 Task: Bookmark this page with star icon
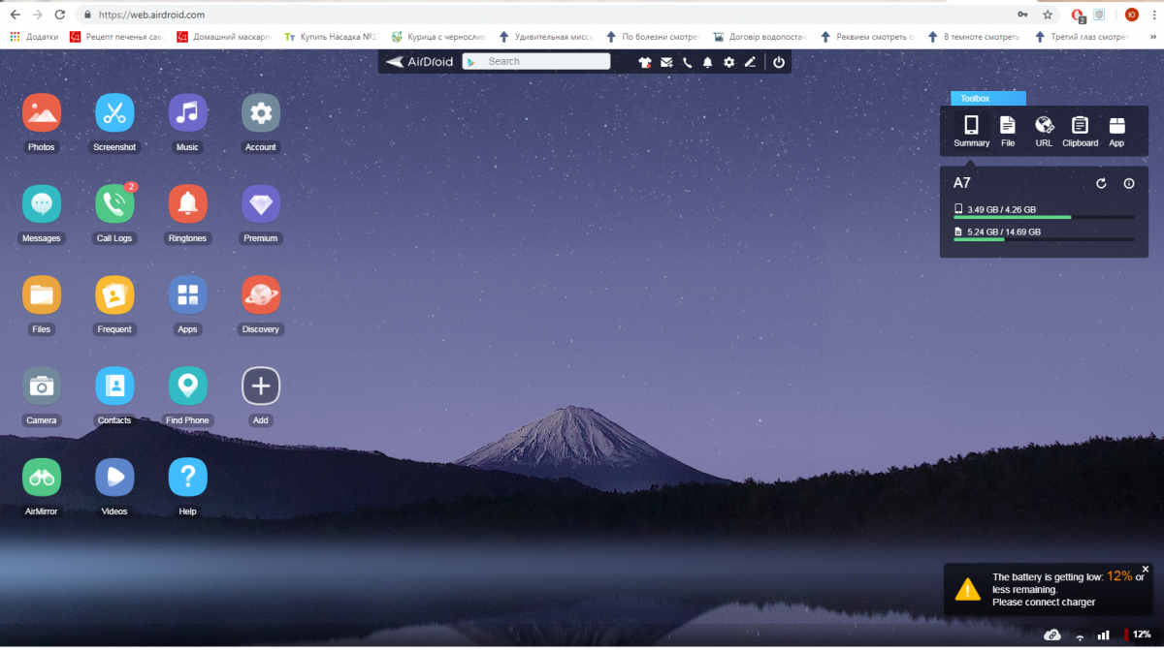pos(1048,15)
